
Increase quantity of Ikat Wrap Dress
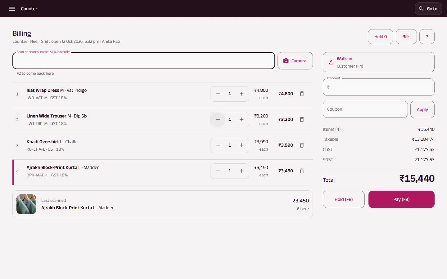(242, 94)
